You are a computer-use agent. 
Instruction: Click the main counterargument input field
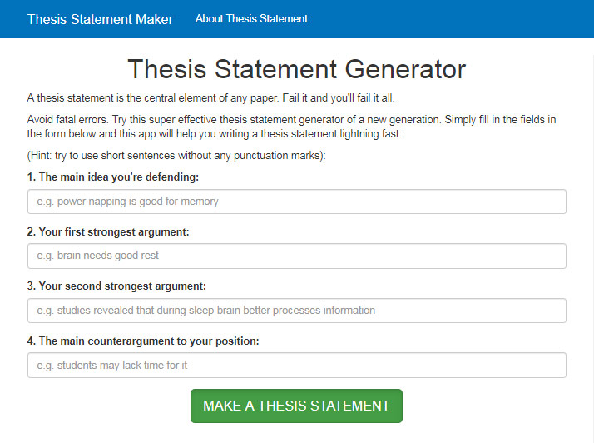click(x=296, y=365)
